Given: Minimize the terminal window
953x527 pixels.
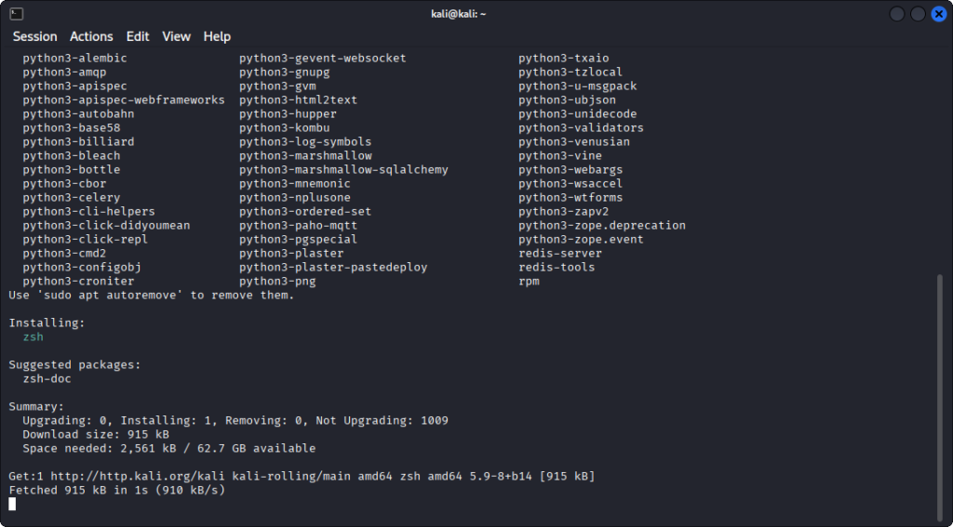Looking at the screenshot, I should click(897, 14).
